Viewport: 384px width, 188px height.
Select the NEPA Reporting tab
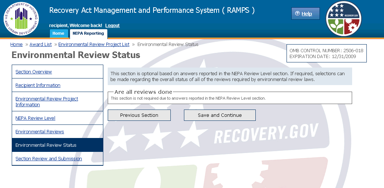88,34
